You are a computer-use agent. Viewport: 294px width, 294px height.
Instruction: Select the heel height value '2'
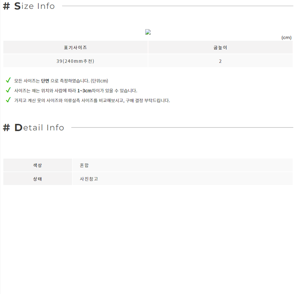220,61
